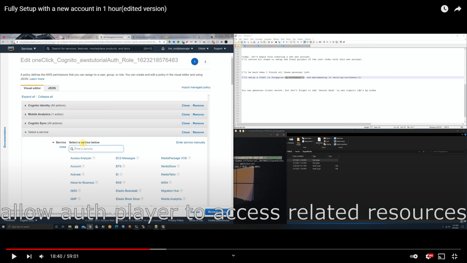This screenshot has height=263, width=467.
Task: Switch to the JSON tab
Action: click(x=52, y=88)
